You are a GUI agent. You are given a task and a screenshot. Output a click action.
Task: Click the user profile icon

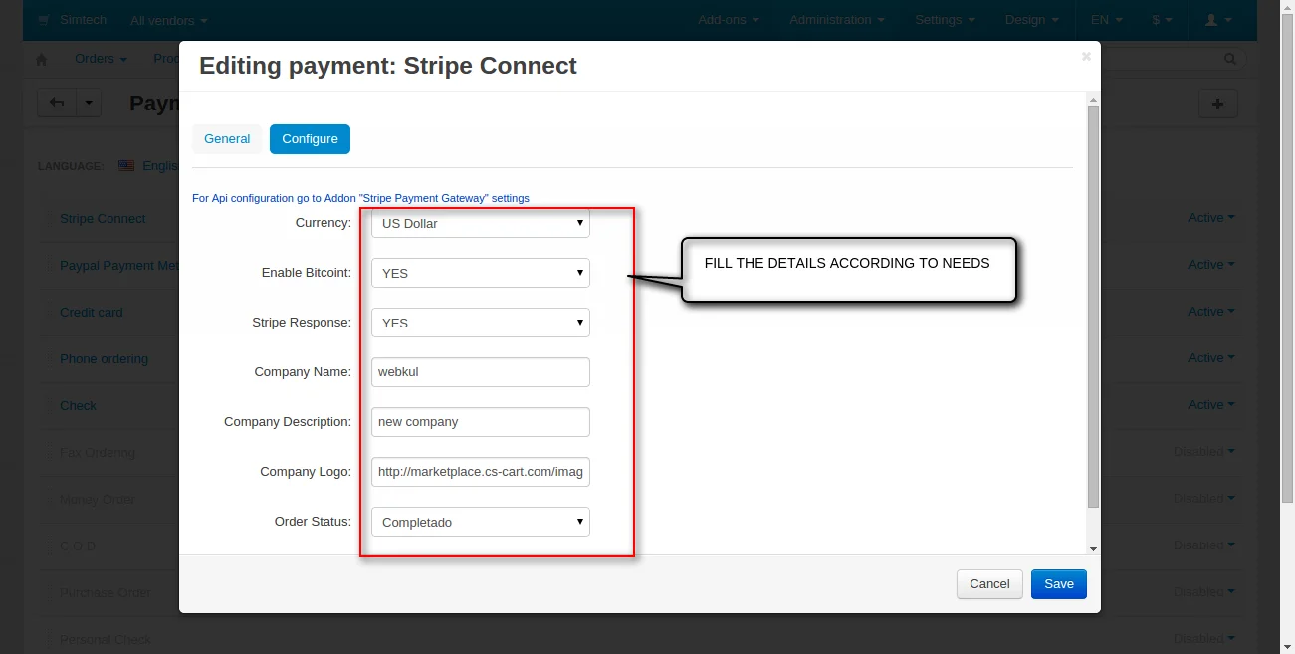(1218, 20)
